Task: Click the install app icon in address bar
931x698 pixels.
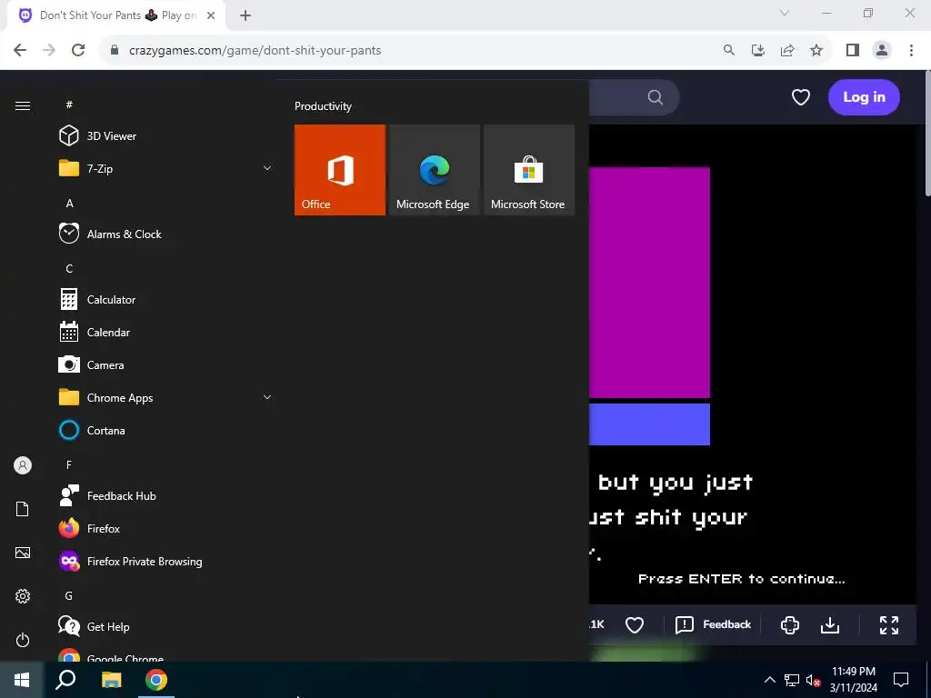Action: click(x=757, y=50)
